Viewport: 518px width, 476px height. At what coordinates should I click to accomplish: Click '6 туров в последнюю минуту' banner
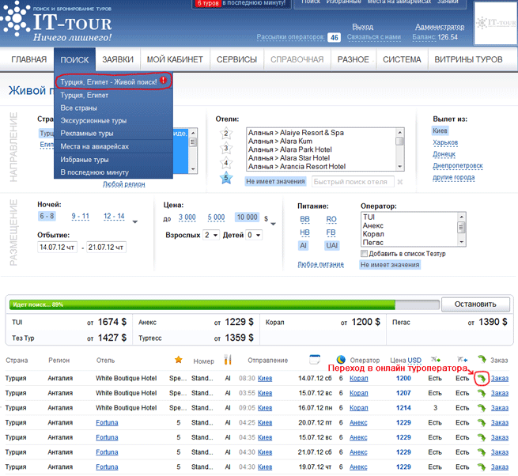pyautogui.click(x=241, y=3)
